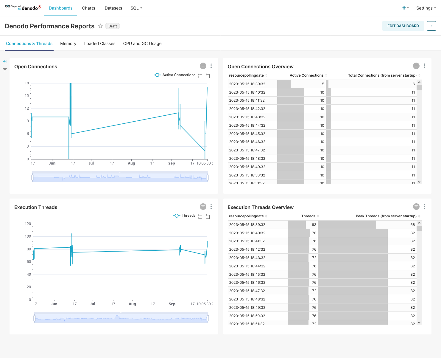Switch to the CPU and GC Usage tab

click(x=142, y=44)
